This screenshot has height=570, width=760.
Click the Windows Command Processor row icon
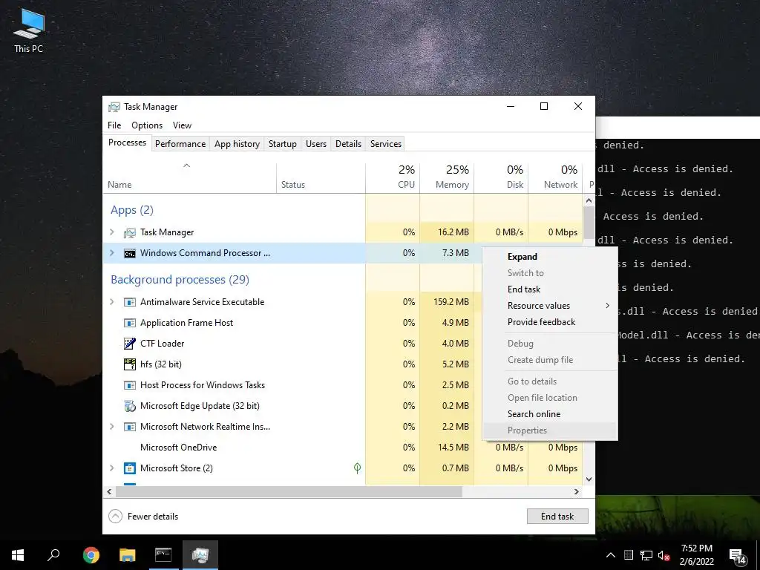coord(129,254)
